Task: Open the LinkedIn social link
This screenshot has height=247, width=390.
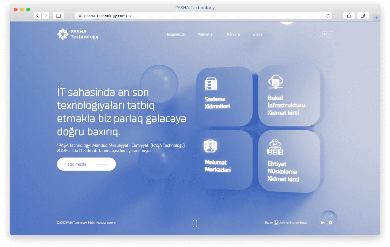Action: click(323, 223)
